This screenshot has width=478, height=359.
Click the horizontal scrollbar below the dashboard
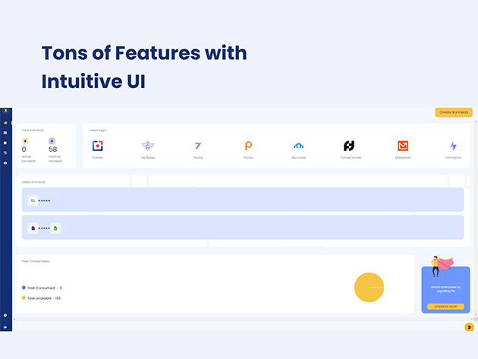(243, 319)
